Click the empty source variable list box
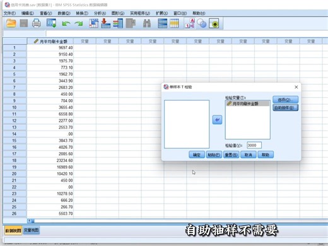Screen dimensions: 328x246 187,124
